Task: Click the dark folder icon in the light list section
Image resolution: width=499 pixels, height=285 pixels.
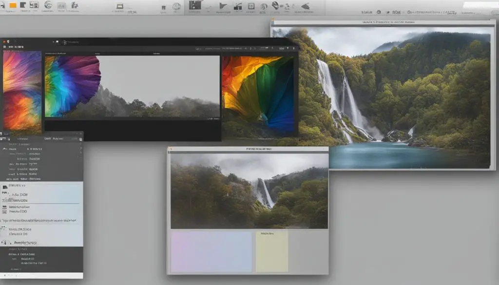Action: (5, 187)
